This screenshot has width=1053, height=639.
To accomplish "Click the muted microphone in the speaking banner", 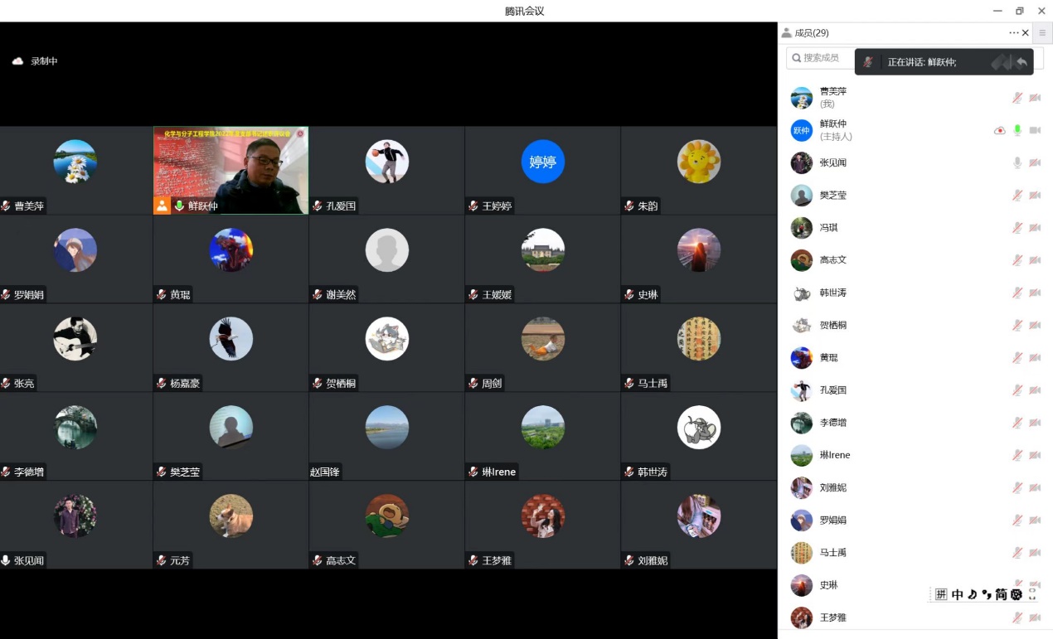I will click(868, 62).
